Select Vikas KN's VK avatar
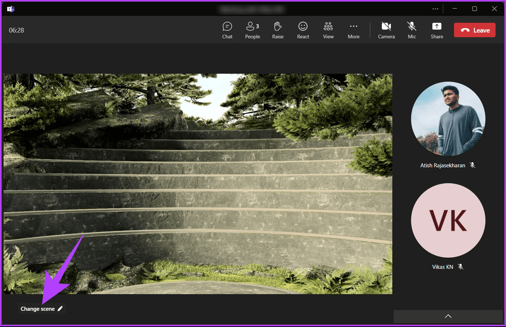The height and width of the screenshot is (327, 506). tap(448, 220)
